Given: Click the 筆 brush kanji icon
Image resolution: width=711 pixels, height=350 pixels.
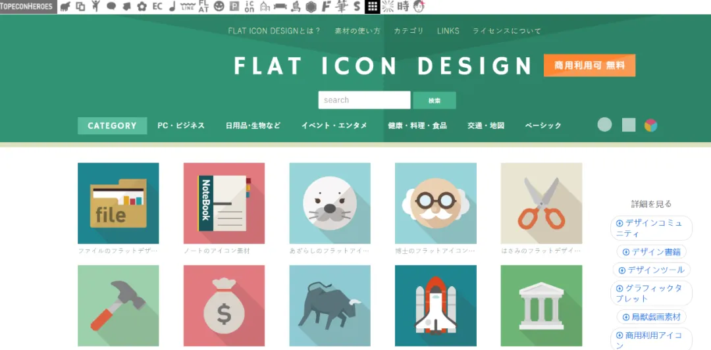Looking at the screenshot, I should [x=342, y=7].
